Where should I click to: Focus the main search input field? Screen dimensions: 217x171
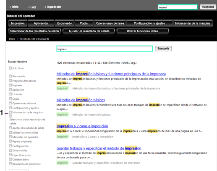point(105,49)
